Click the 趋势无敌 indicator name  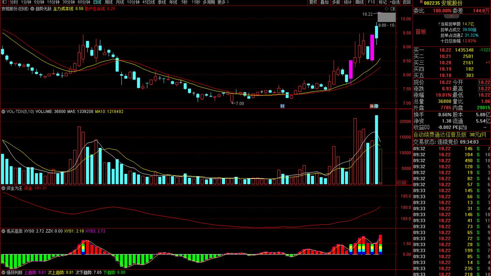(43, 9)
